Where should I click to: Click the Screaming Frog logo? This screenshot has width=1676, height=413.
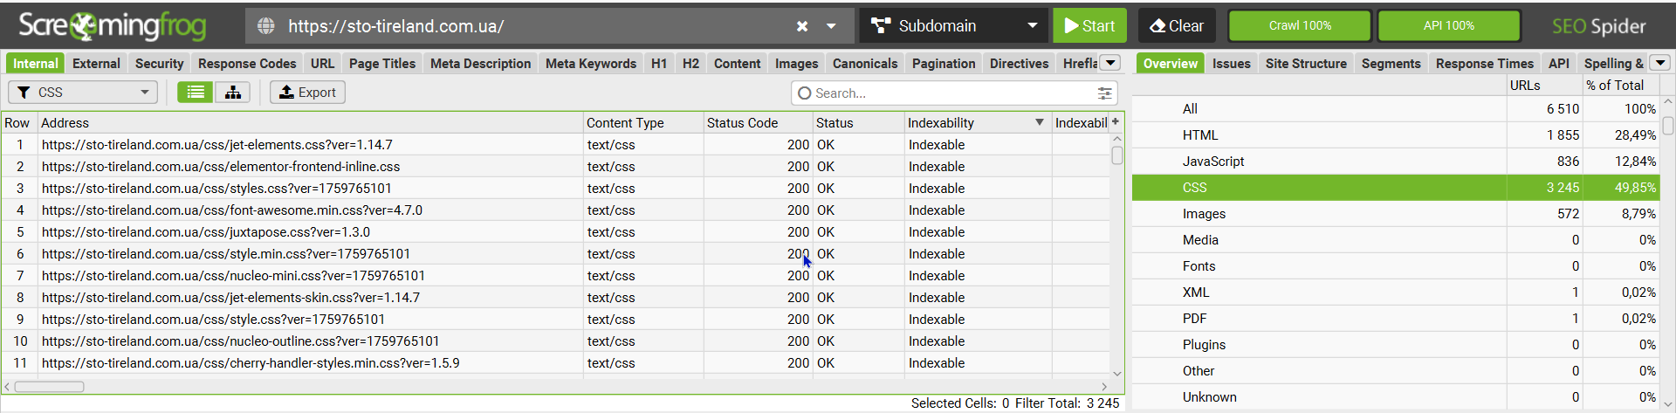click(x=113, y=26)
